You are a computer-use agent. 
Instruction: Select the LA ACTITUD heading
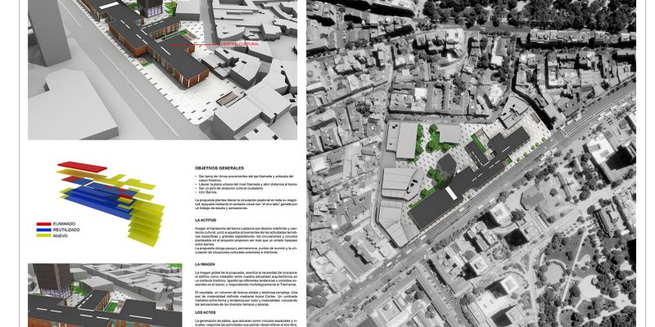[206, 221]
